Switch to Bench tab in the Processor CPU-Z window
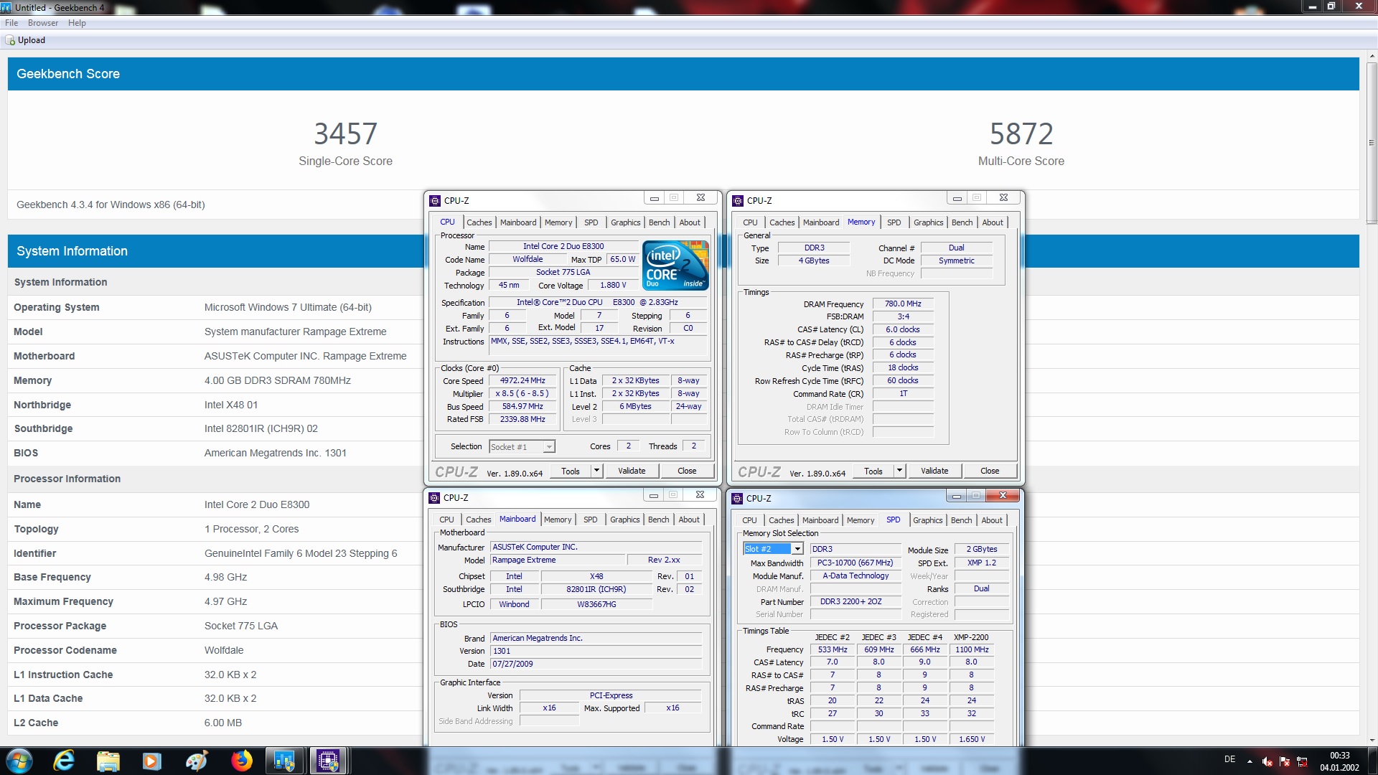 pos(659,222)
